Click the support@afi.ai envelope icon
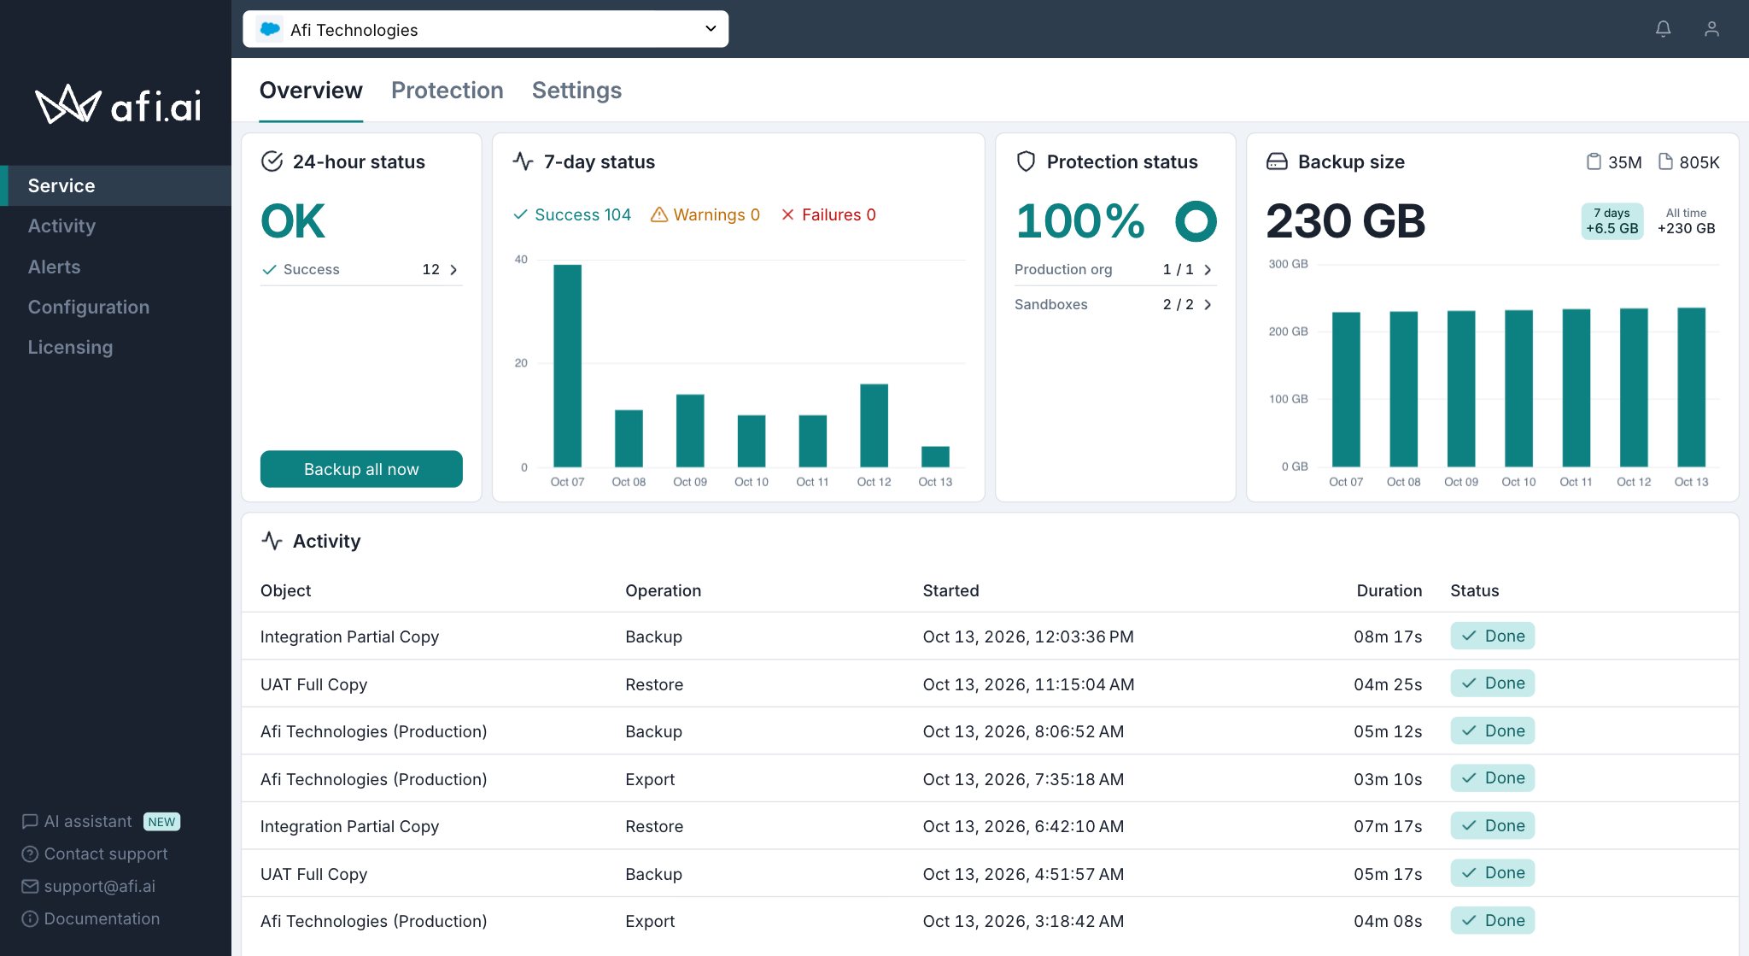This screenshot has width=1749, height=956. pyautogui.click(x=30, y=886)
